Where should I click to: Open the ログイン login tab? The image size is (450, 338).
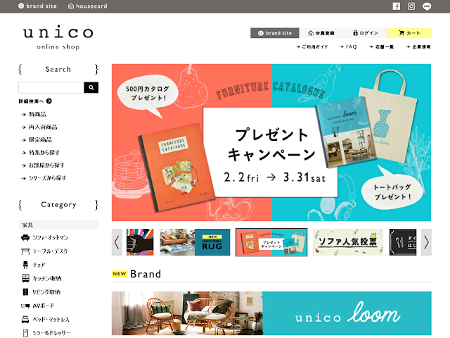(366, 33)
